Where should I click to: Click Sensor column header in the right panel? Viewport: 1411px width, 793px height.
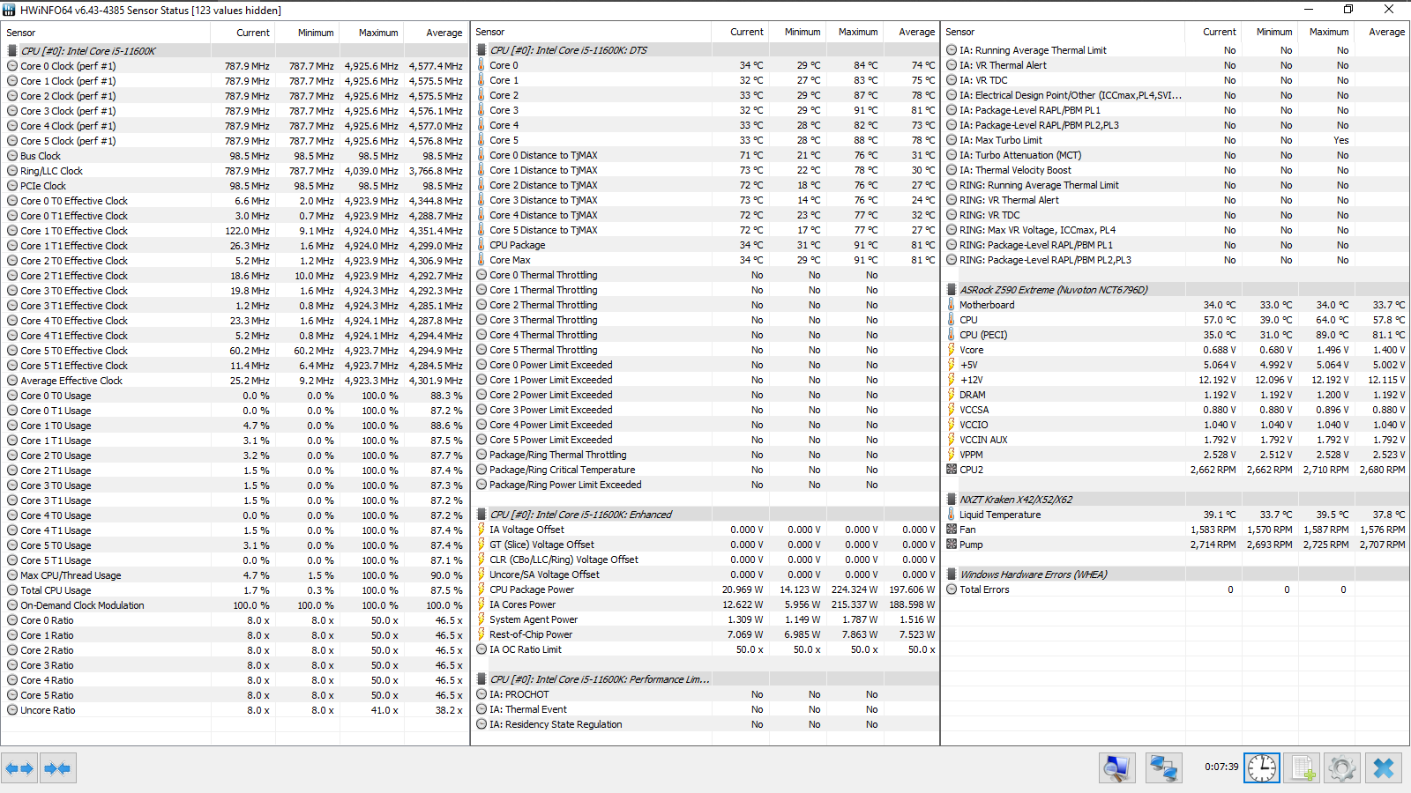[1064, 32]
